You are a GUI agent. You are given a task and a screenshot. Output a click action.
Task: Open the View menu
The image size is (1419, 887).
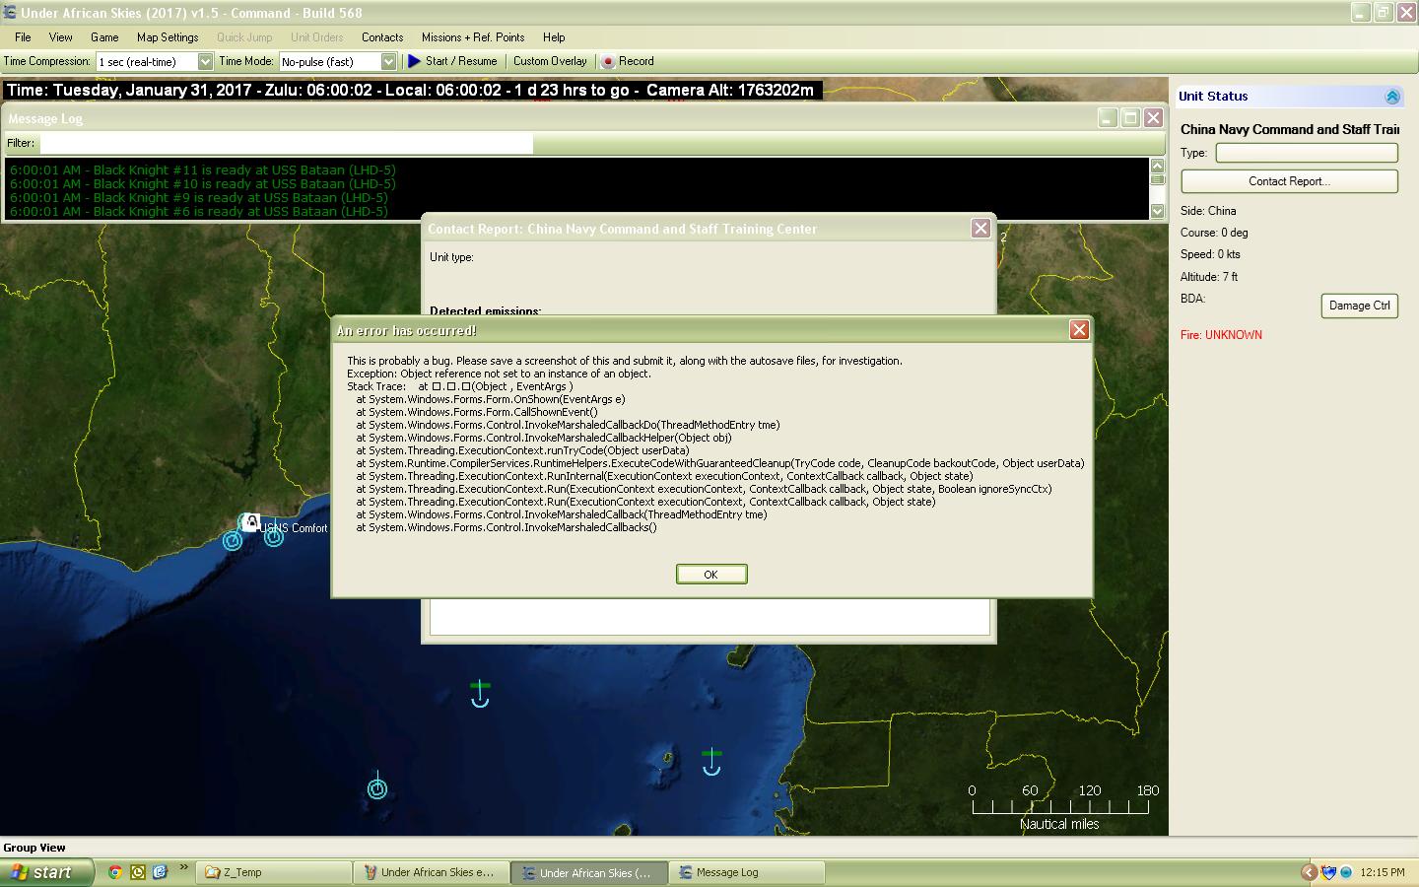61,37
